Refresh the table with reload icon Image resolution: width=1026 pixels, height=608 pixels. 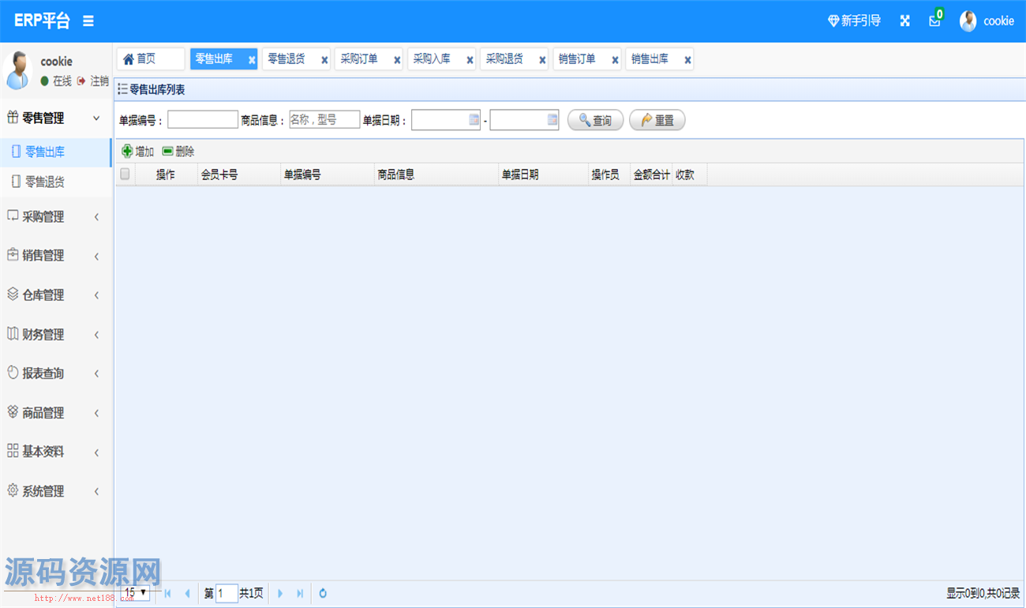point(323,593)
